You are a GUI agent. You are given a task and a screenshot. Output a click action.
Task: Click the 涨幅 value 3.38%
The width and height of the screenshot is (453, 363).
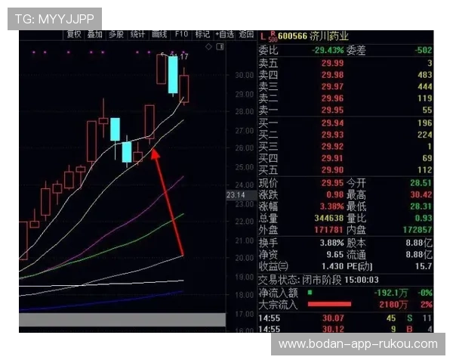point(332,206)
